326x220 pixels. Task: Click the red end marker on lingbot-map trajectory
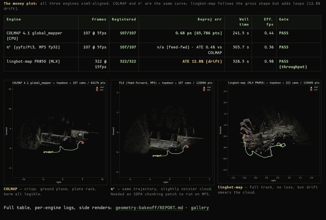click(x=244, y=136)
